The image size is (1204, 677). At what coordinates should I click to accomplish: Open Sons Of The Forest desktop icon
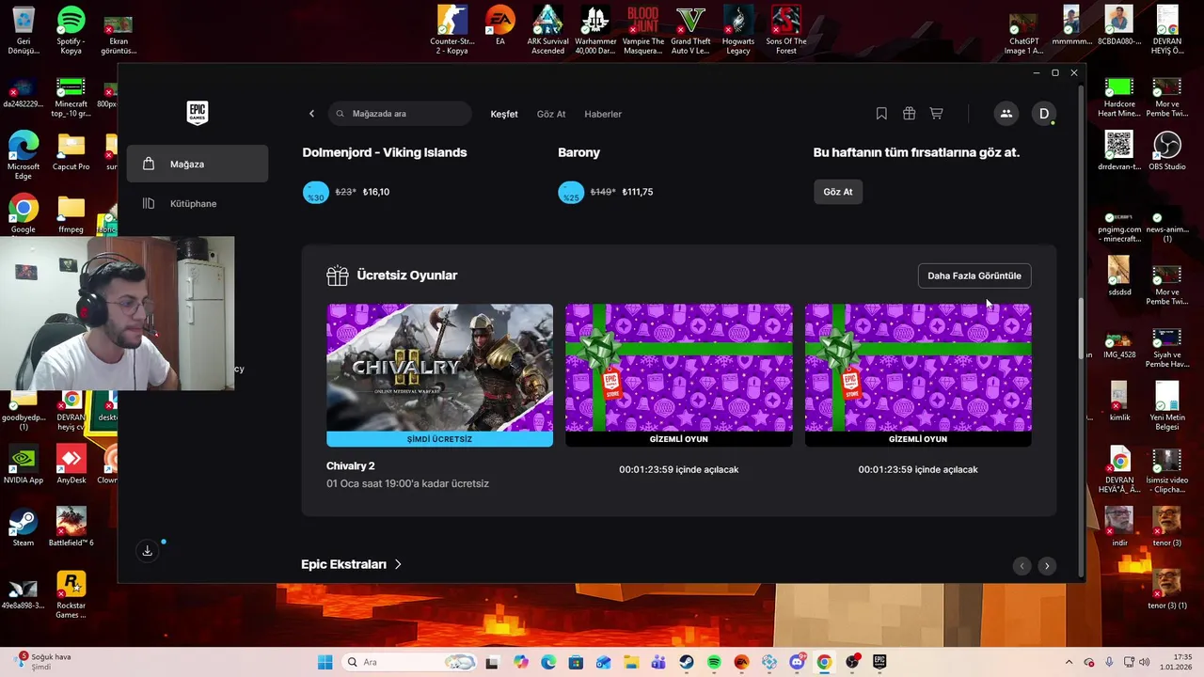[x=786, y=31]
